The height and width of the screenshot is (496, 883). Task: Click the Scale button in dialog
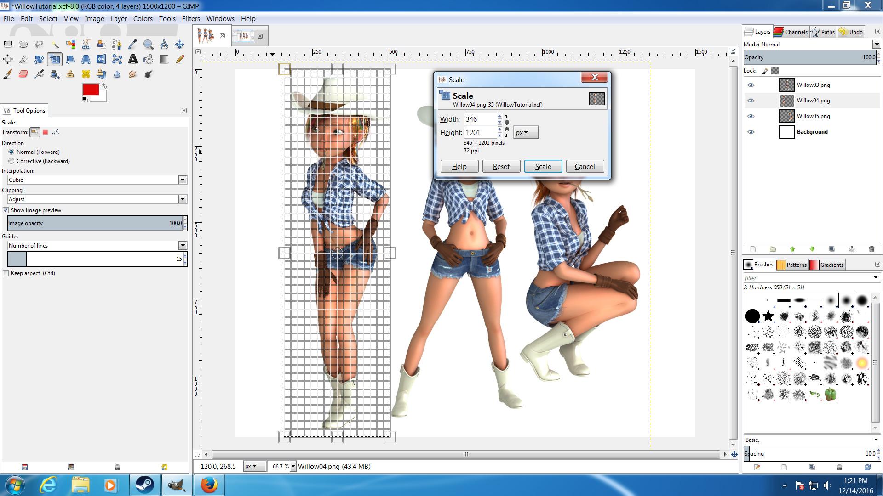click(x=543, y=167)
